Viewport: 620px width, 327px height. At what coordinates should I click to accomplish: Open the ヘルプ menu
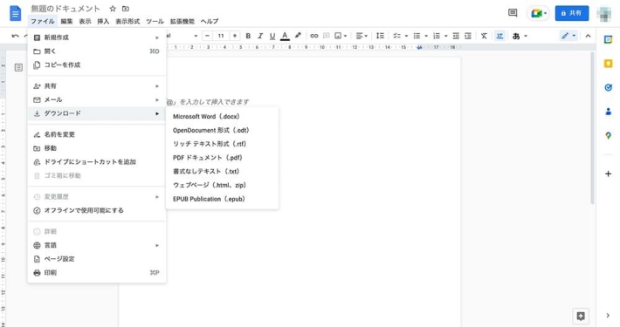click(210, 21)
